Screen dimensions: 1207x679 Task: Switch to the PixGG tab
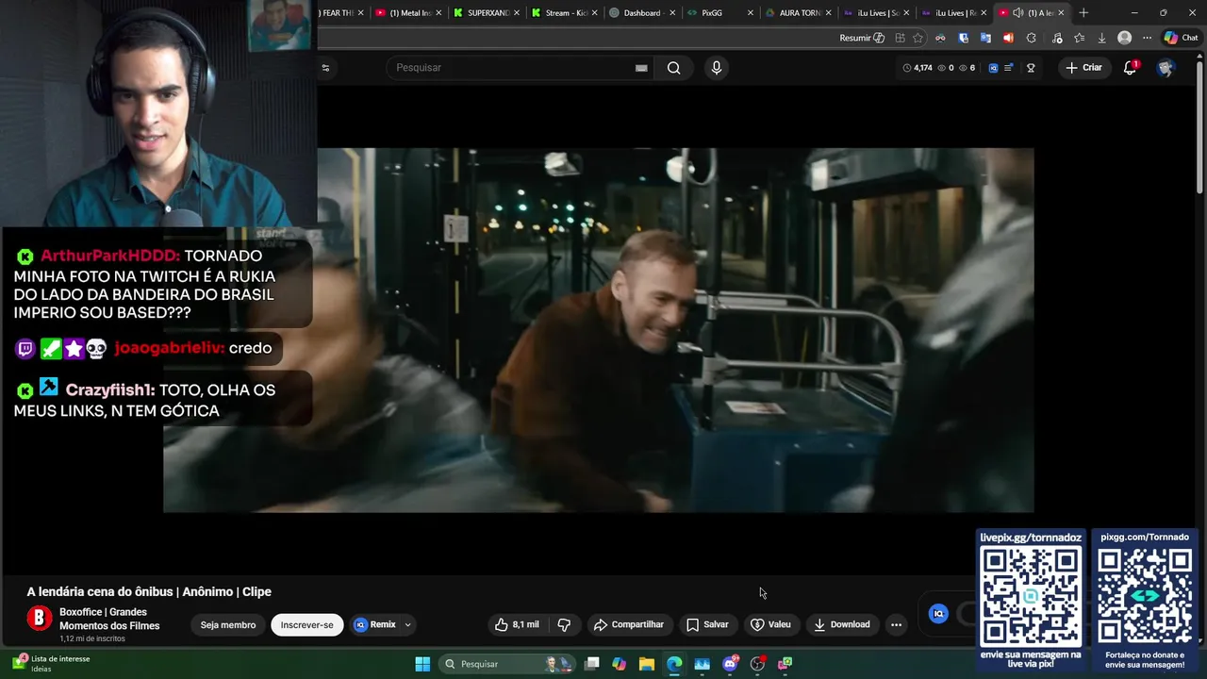tap(718, 12)
